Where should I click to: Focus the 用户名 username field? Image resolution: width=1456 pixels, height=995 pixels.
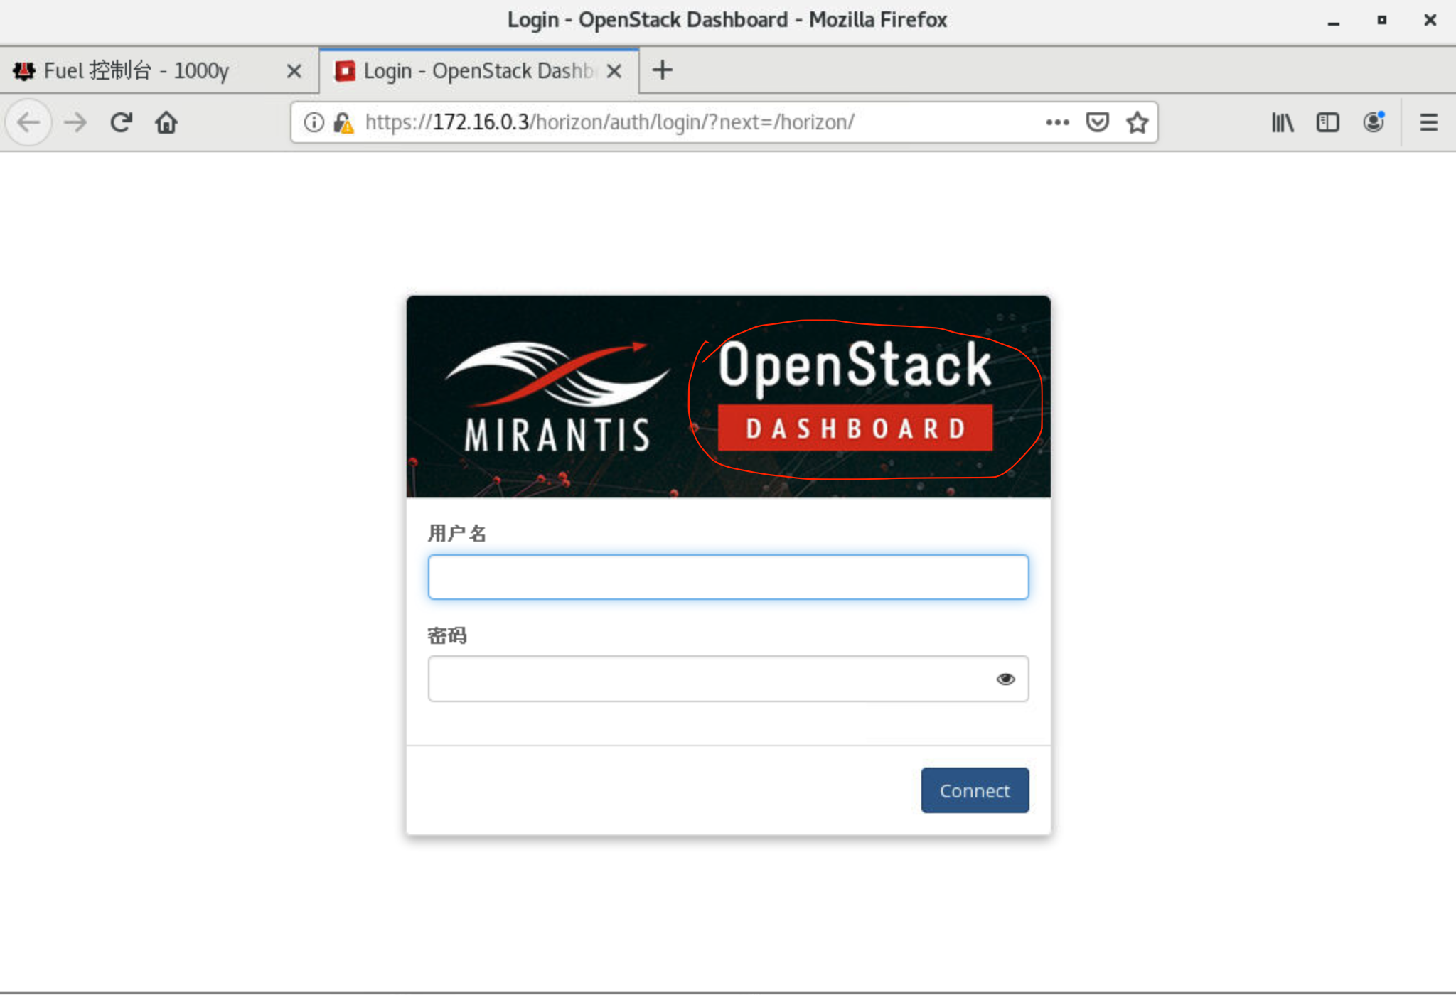728,577
